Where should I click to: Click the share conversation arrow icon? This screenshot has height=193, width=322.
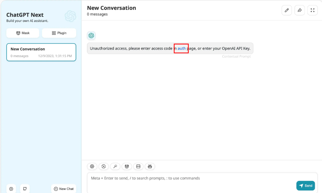pos(300,10)
